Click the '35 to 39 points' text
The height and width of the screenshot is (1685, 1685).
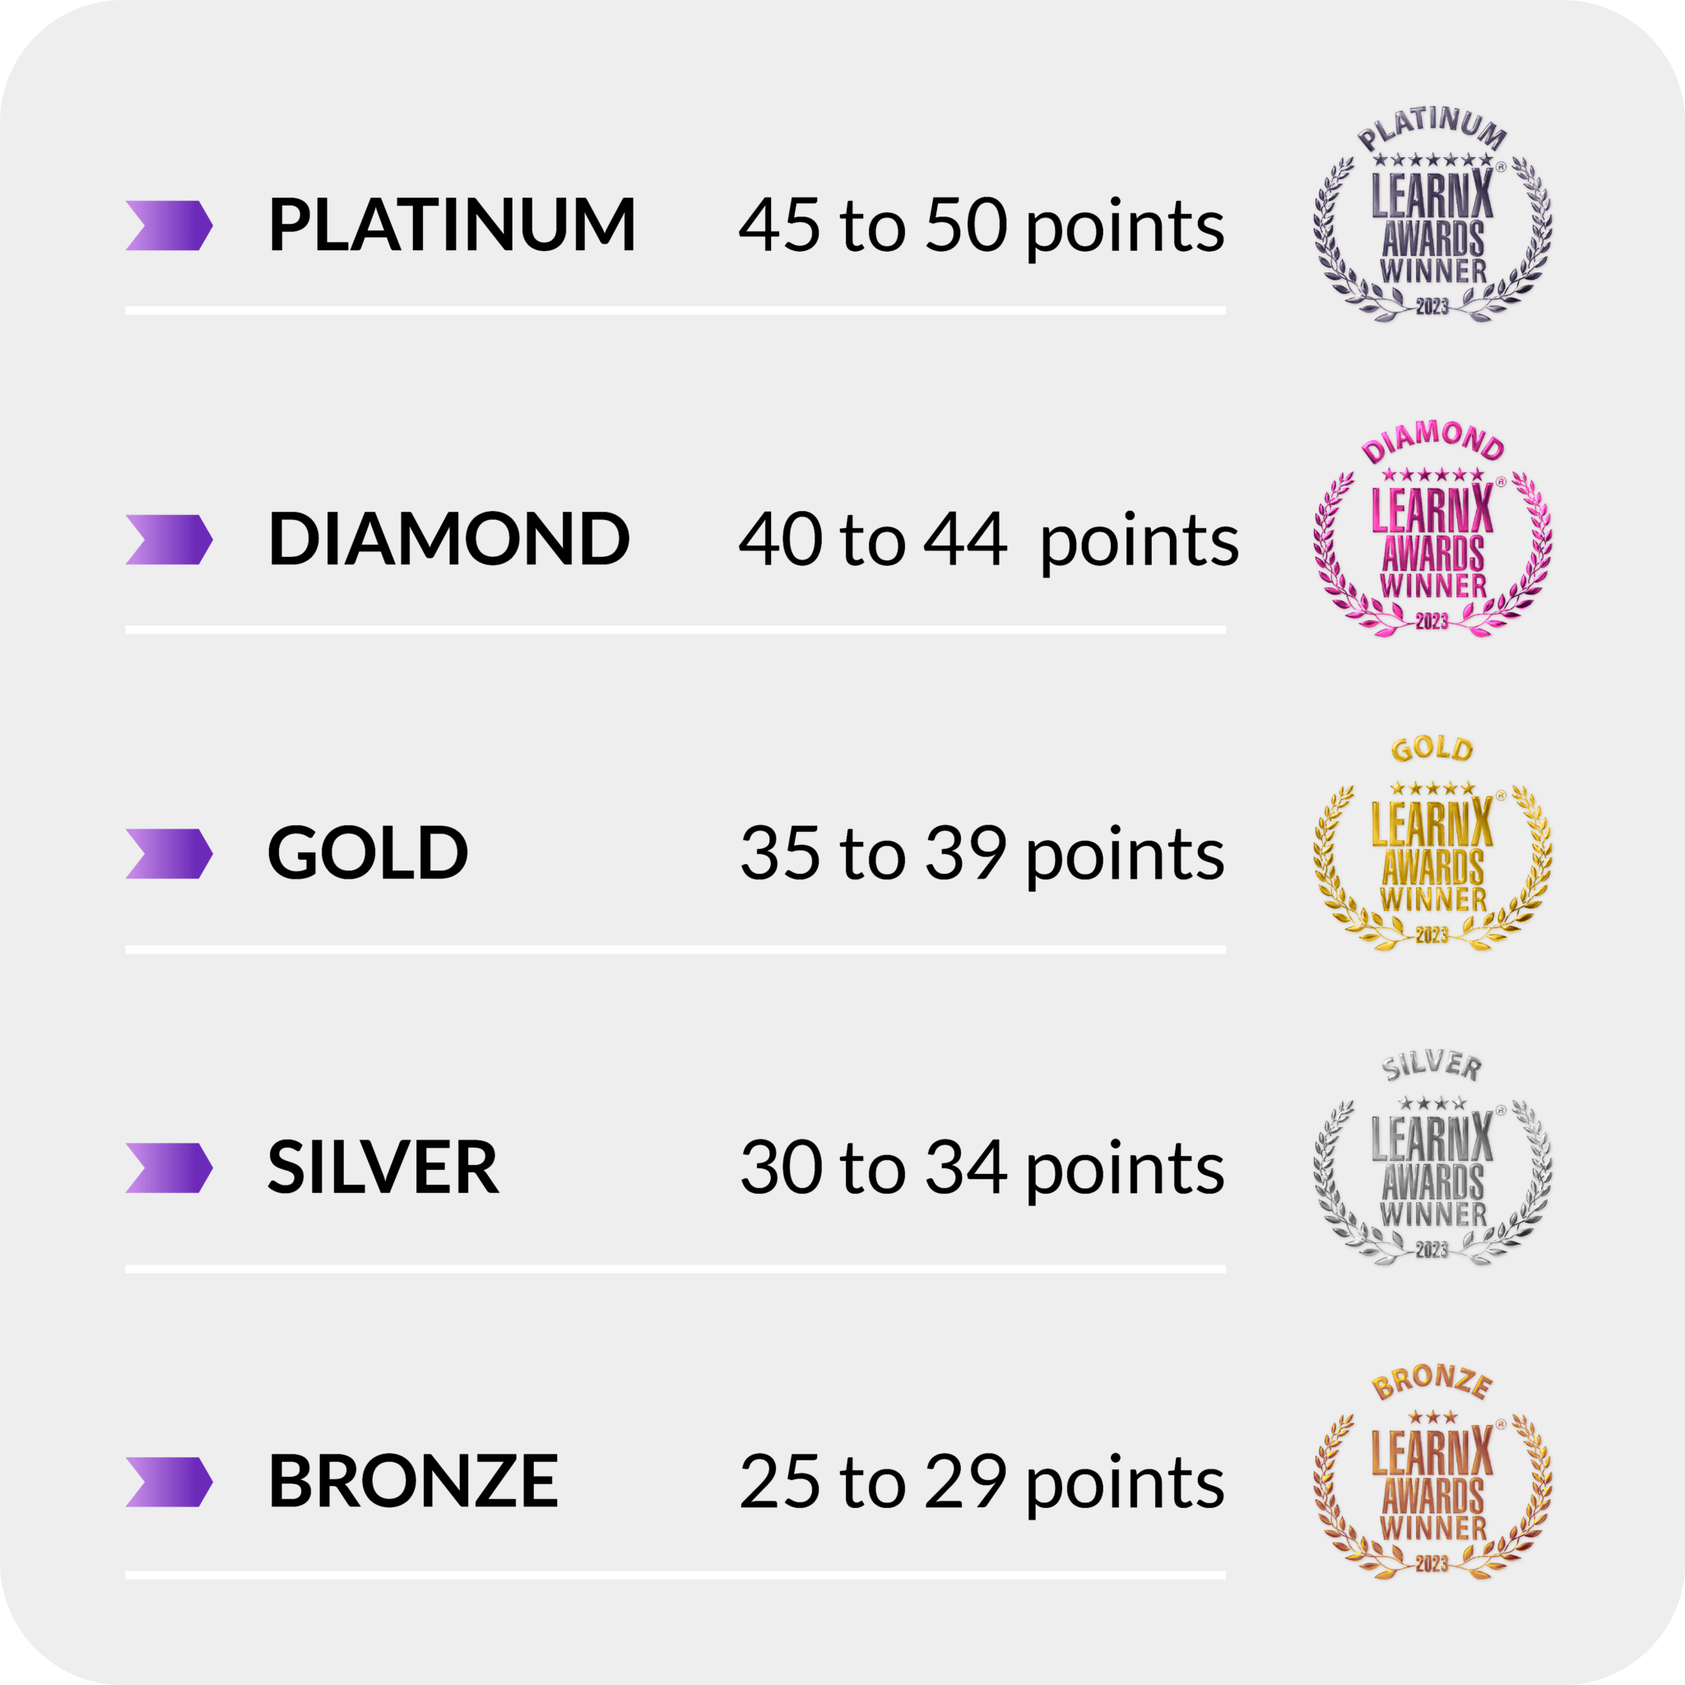(x=982, y=855)
